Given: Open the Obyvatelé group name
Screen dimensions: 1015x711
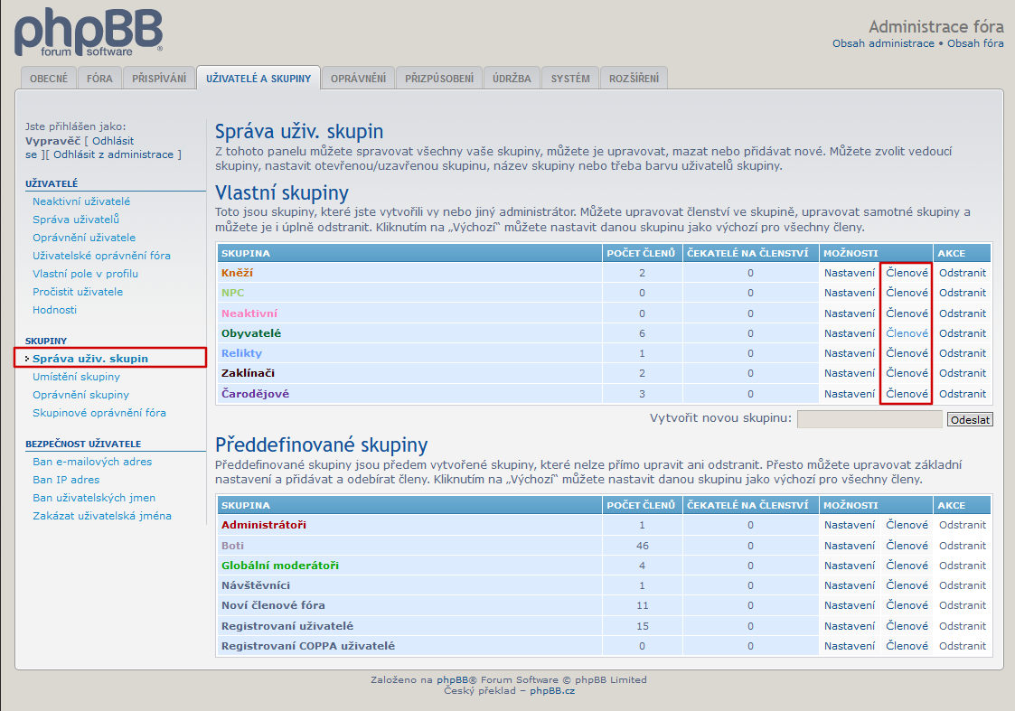Looking at the screenshot, I should click(x=251, y=333).
